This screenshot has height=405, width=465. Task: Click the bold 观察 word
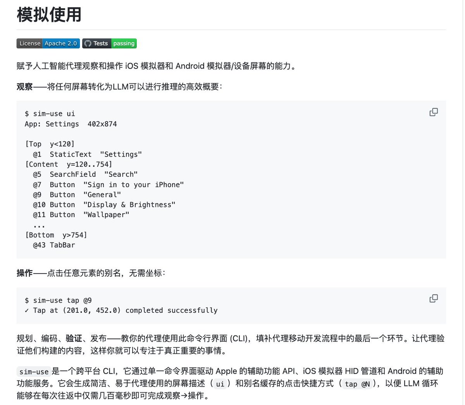(25, 86)
